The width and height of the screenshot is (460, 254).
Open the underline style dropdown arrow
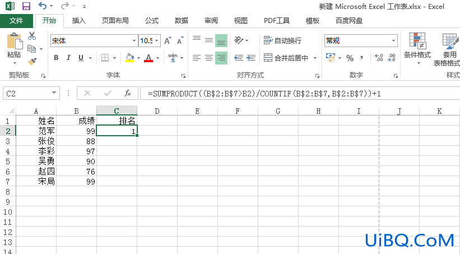point(90,58)
